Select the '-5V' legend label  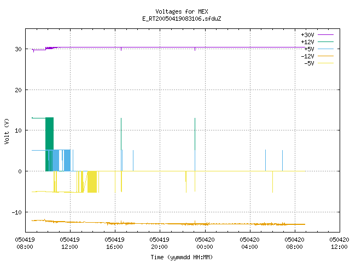(x=309, y=63)
